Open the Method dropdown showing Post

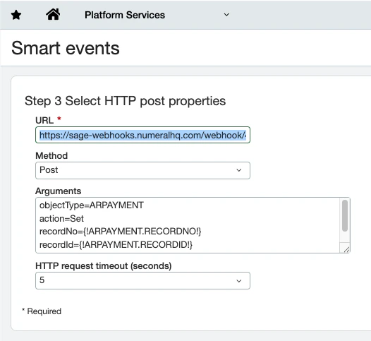(142, 170)
